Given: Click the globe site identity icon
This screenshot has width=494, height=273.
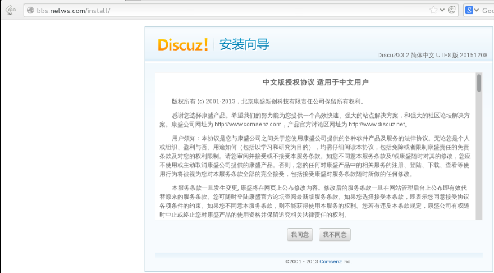Looking at the screenshot, I should [x=30, y=11].
